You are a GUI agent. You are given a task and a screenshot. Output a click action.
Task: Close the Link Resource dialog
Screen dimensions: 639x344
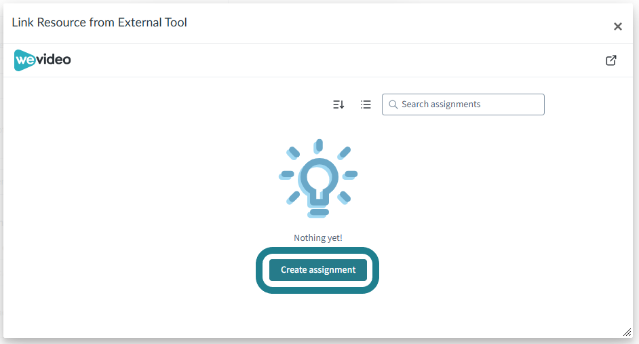tap(618, 26)
